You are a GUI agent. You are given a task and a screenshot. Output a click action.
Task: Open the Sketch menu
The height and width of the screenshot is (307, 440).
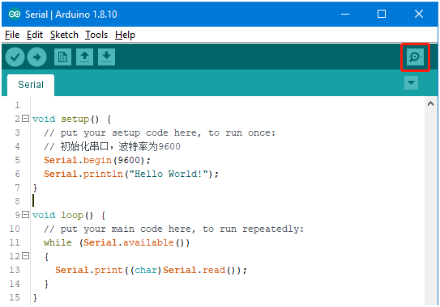pyautogui.click(x=64, y=35)
